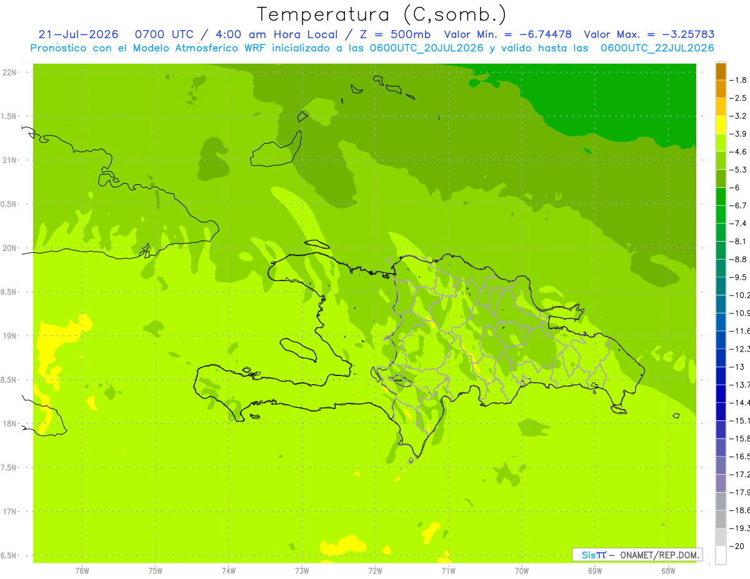The height and width of the screenshot is (579, 750).
Task: Click the "-2.5" colorbar label
Action: 739,98
